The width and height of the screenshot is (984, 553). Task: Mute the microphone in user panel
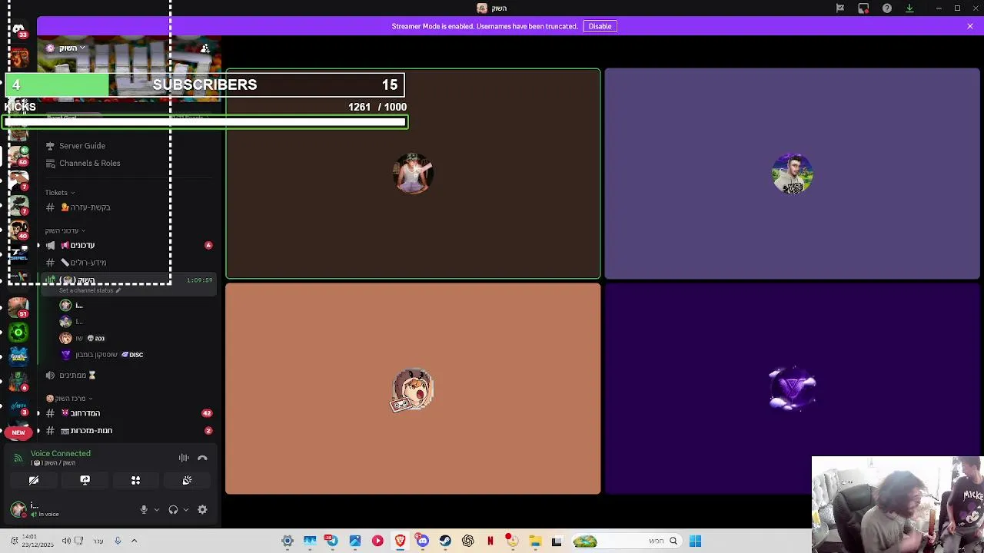click(x=143, y=509)
